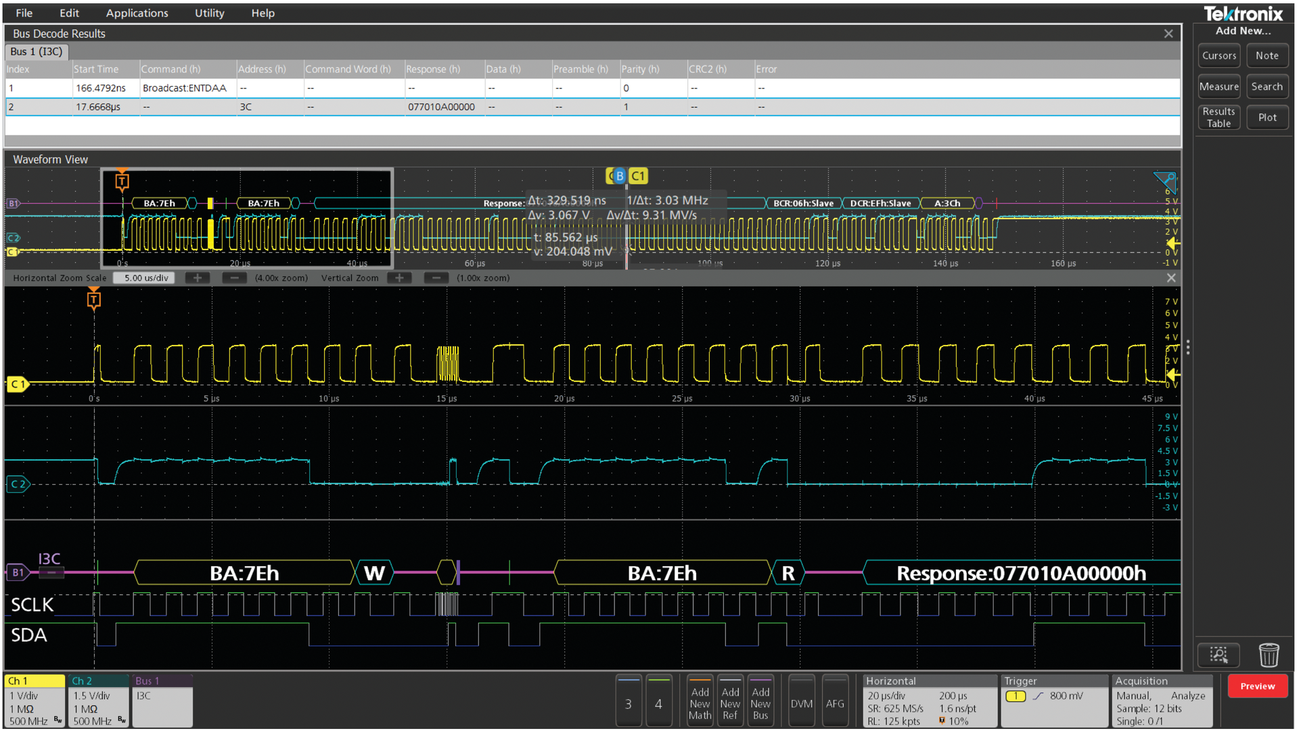This screenshot has height=731, width=1299.
Task: Enable channel 3 display
Action: pyautogui.click(x=629, y=701)
